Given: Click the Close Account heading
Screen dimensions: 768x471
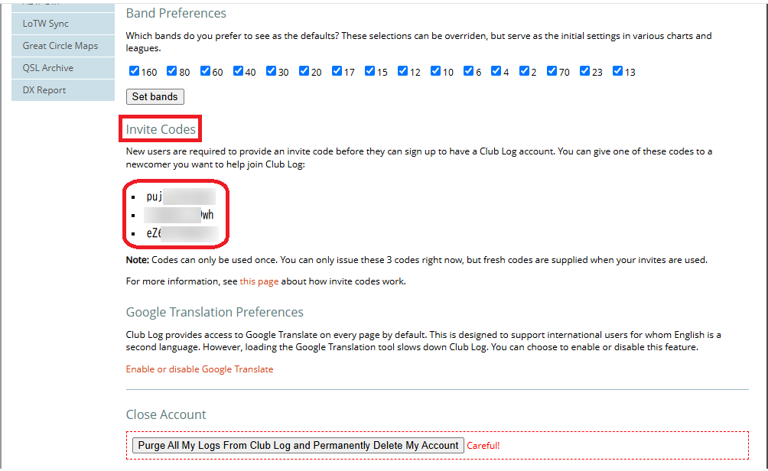Looking at the screenshot, I should click(166, 414).
